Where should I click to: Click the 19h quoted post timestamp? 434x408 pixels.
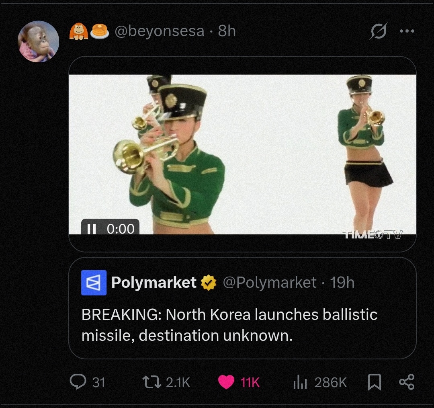tap(342, 283)
